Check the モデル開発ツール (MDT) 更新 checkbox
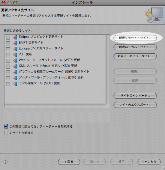Image resolution: width=165 pixels, height=170 pixels. tap(8, 84)
